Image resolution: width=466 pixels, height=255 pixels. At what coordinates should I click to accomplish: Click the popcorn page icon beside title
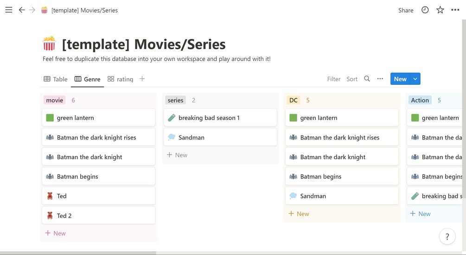[49, 44]
